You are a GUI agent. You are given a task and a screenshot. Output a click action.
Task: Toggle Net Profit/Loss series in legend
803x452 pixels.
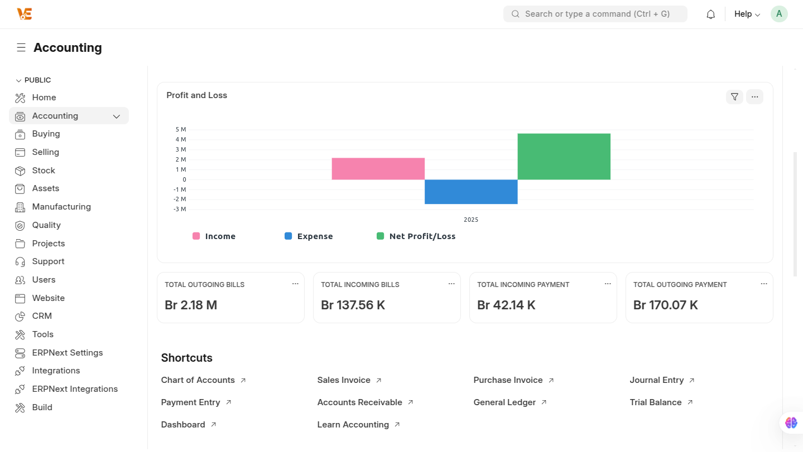tap(416, 236)
